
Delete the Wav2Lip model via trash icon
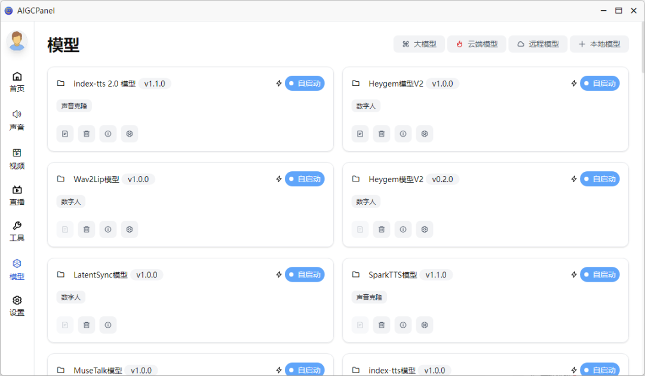click(87, 229)
